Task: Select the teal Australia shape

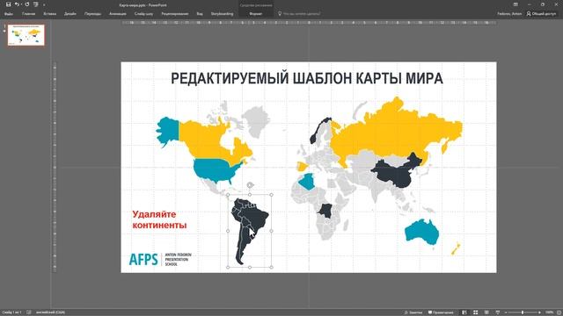Action: (x=422, y=232)
